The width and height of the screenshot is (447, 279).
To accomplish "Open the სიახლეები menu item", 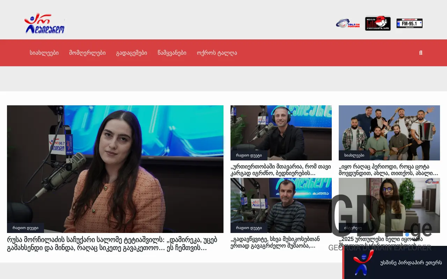I will (44, 53).
